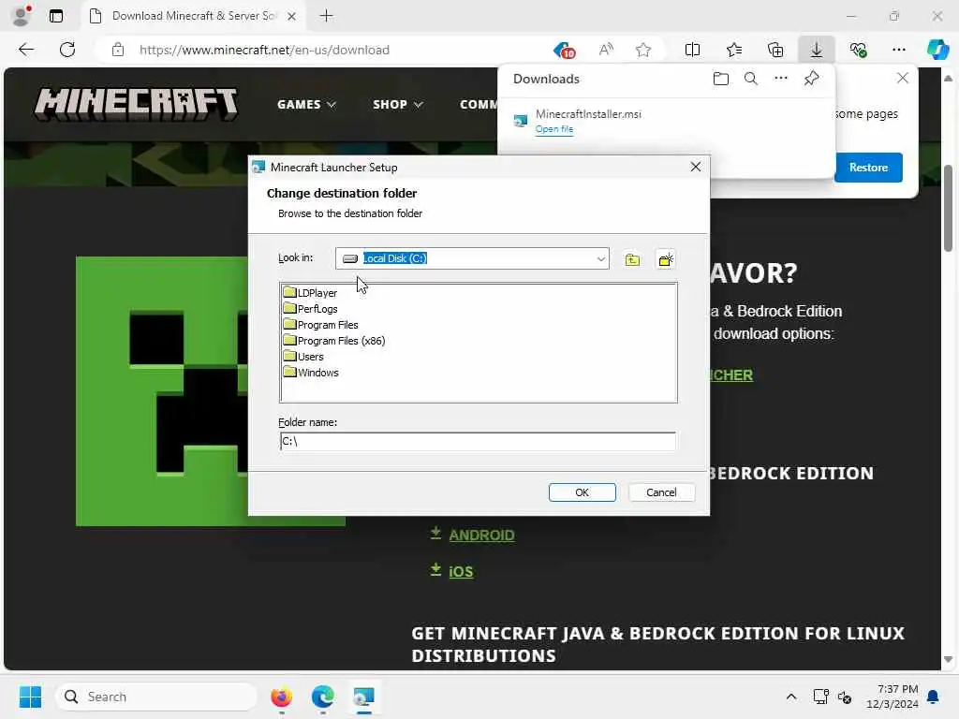This screenshot has width=959, height=719.
Task: Open the notifications bell icon
Action: coord(934,697)
